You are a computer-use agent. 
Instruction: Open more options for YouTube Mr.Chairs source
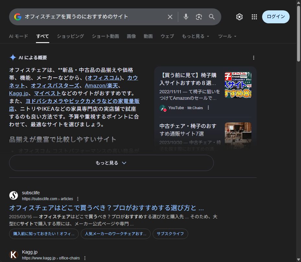(208, 108)
